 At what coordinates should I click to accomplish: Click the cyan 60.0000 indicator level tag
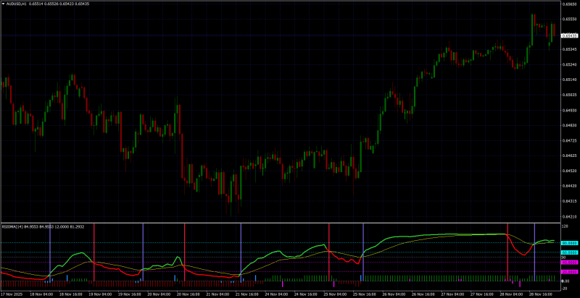point(569,252)
